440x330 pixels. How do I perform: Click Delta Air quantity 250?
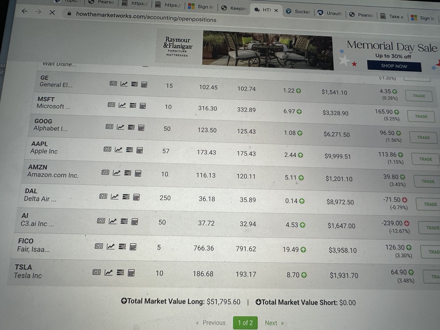click(x=165, y=198)
